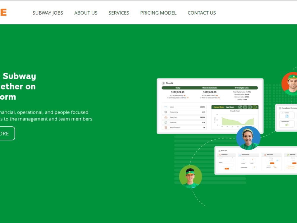Click the yellow highlighted chart metric icon
Image resolution: width=297 pixels, height=223 pixels.
pos(255,107)
